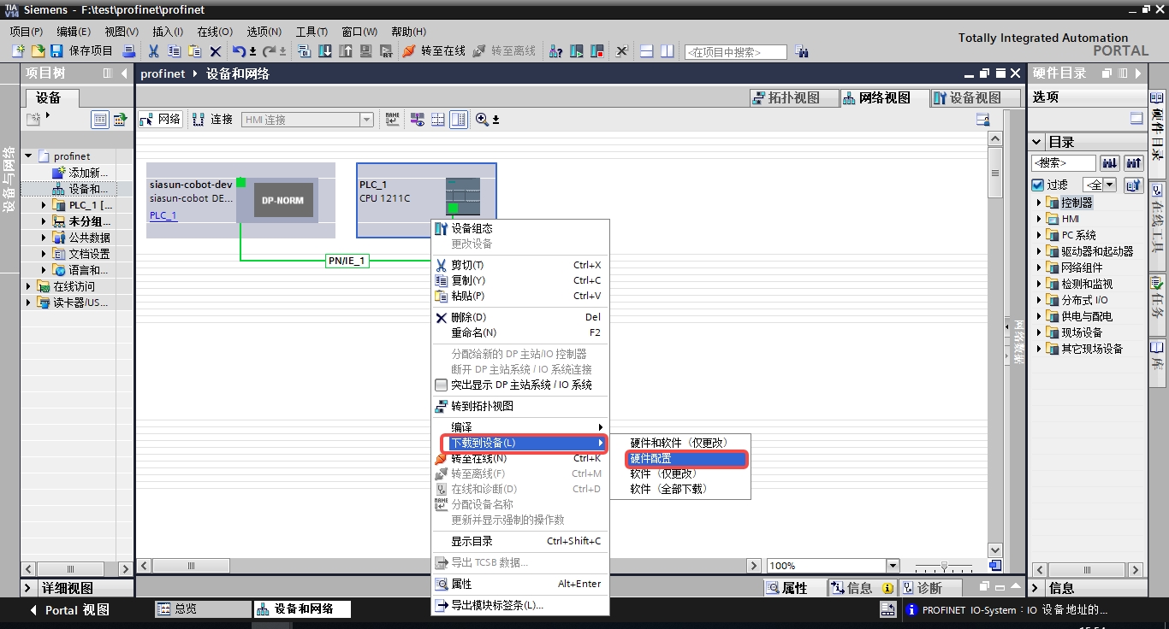Click the Paste icon in the main toolbar

(x=194, y=51)
